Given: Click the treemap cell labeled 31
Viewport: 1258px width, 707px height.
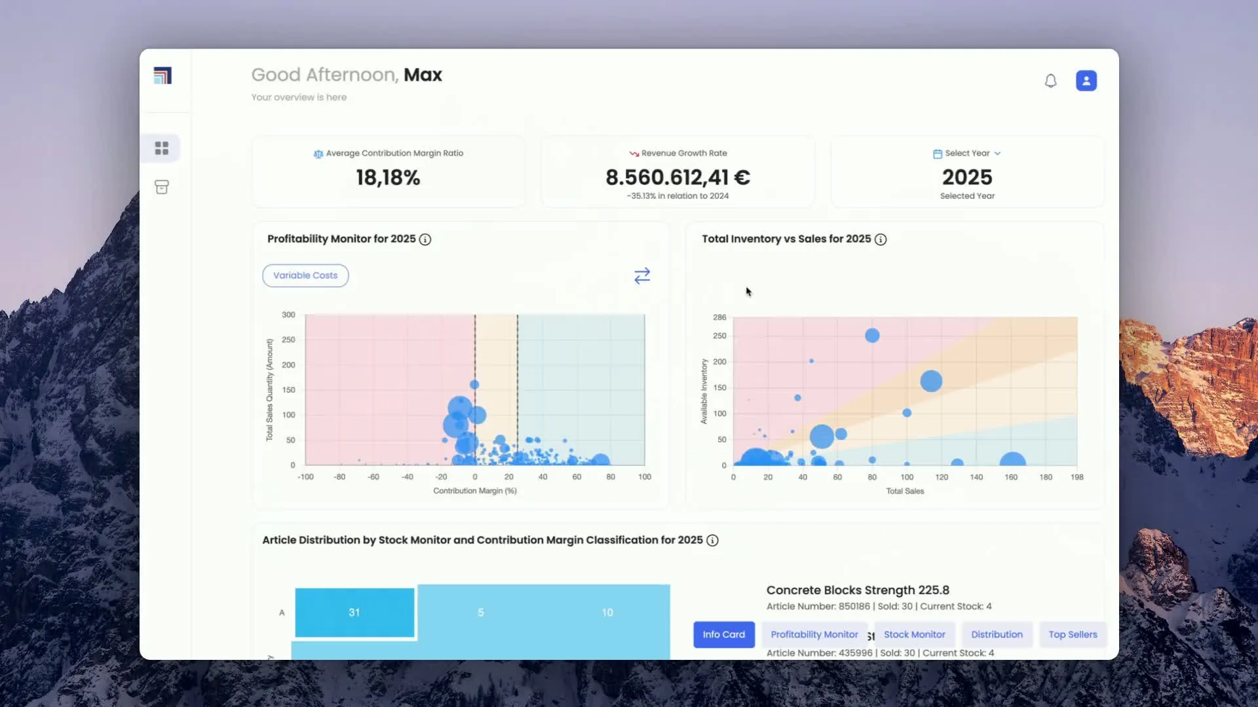Looking at the screenshot, I should click(x=354, y=613).
